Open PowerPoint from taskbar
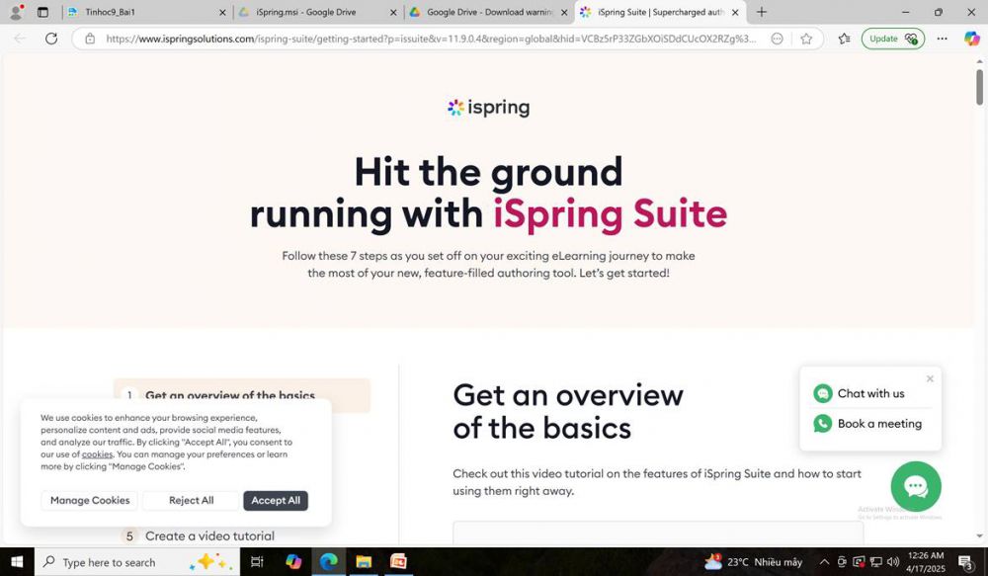 (x=398, y=561)
